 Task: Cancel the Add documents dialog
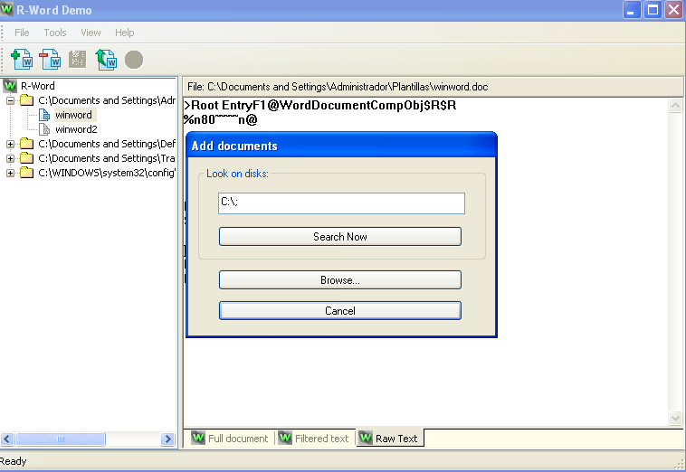pos(340,311)
